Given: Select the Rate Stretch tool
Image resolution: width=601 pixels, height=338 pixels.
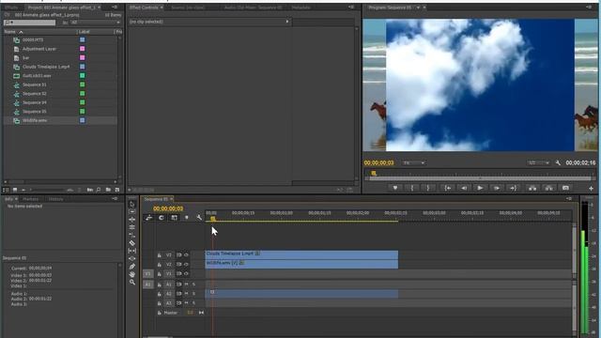Looking at the screenshot, I should [x=132, y=235].
